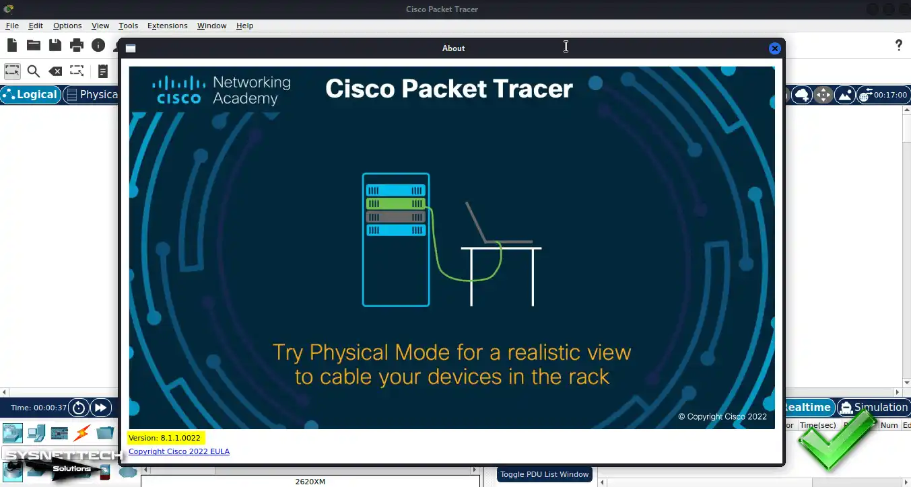Viewport: 911px width, 487px height.
Task: Open the Tools menu
Action: pyautogui.click(x=128, y=26)
